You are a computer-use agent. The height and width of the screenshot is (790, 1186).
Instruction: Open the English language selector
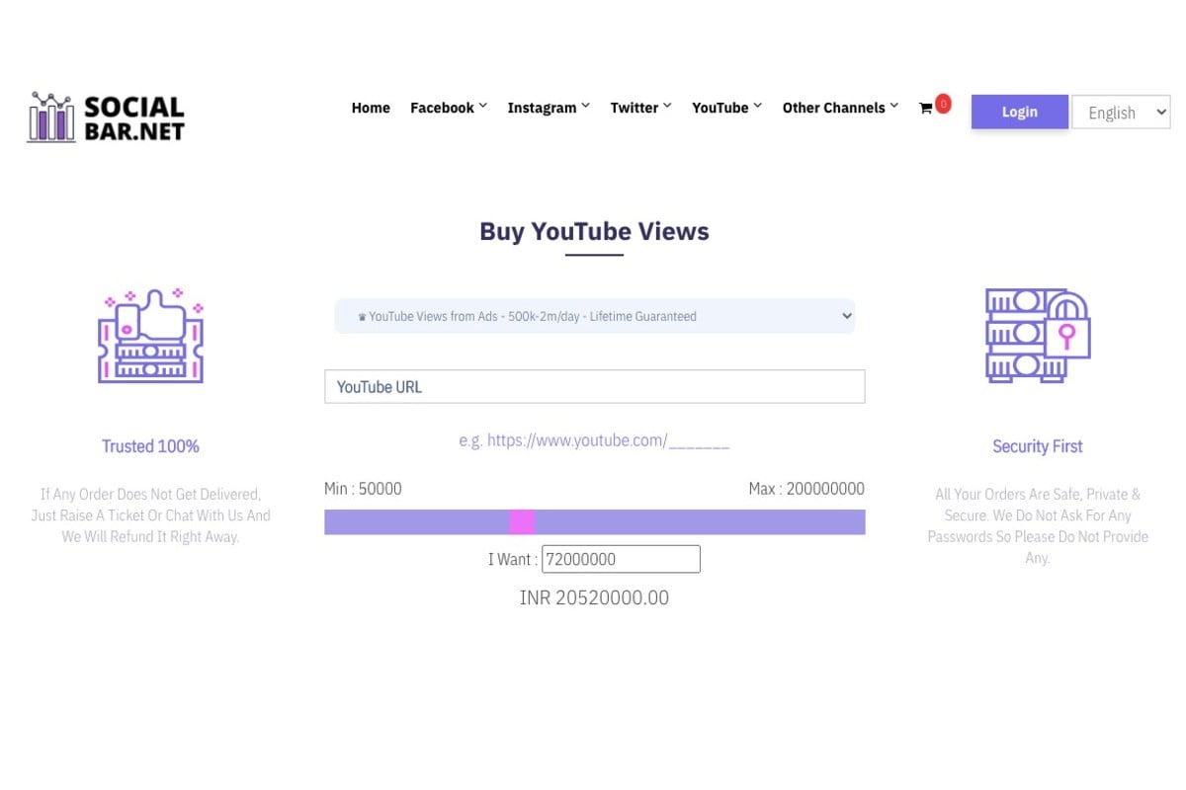(1121, 112)
